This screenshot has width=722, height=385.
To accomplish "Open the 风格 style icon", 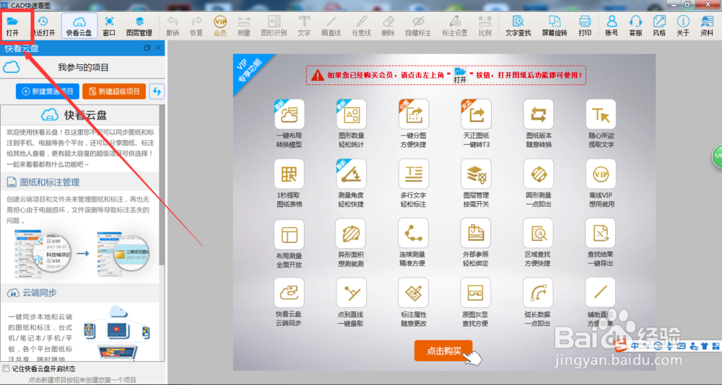I will pyautogui.click(x=659, y=21).
